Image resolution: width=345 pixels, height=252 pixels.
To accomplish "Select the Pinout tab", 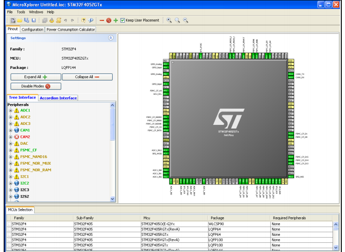I will (x=13, y=29).
